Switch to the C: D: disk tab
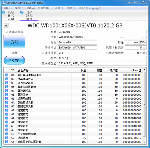The height and width of the screenshot is (148, 150). pyautogui.click(x=11, y=15)
